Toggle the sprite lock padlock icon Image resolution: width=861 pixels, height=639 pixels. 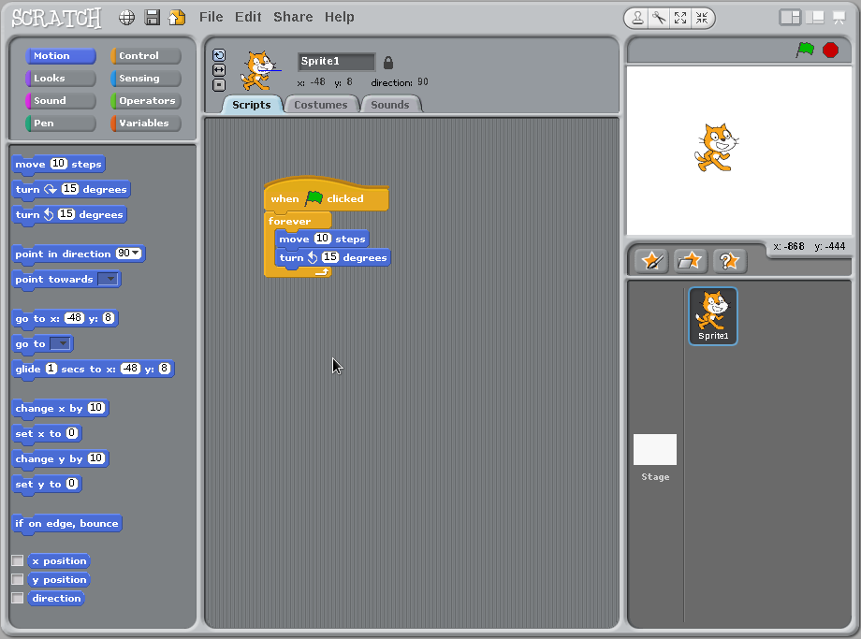point(388,63)
